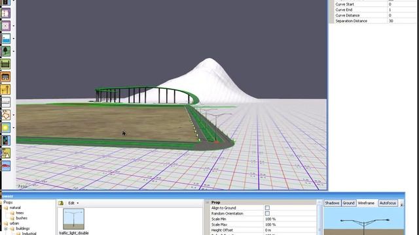This screenshot has width=419, height=235.
Task: Enable Align to Ground checkbox
Action: [x=267, y=208]
